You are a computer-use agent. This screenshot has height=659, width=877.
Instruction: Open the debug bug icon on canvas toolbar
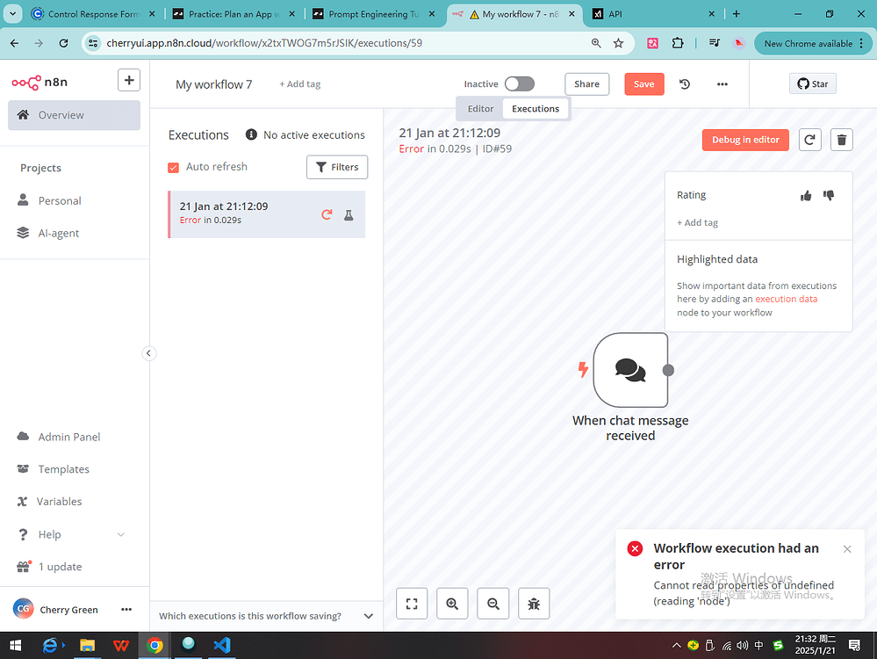pyautogui.click(x=534, y=603)
